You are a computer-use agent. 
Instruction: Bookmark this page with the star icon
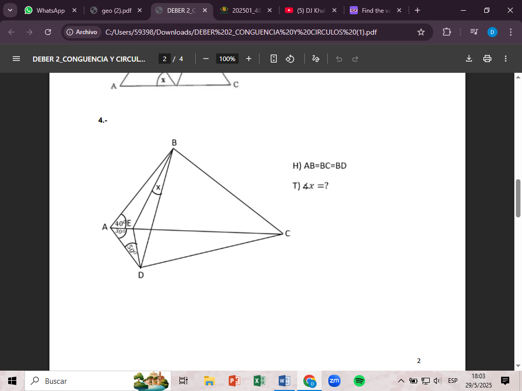point(421,32)
